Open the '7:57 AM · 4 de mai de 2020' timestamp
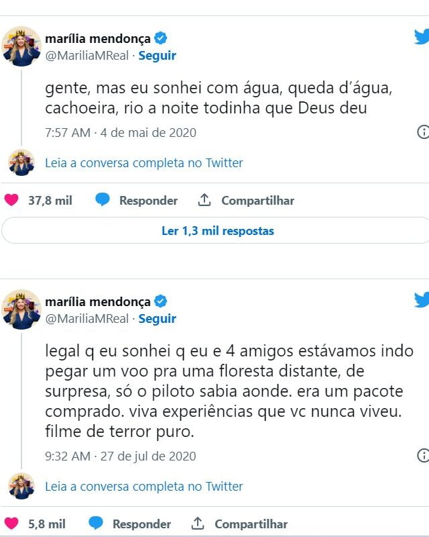The image size is (429, 537). [121, 132]
